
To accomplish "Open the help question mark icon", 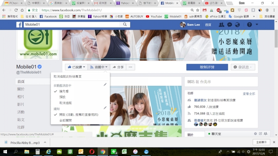I will 249,25.
